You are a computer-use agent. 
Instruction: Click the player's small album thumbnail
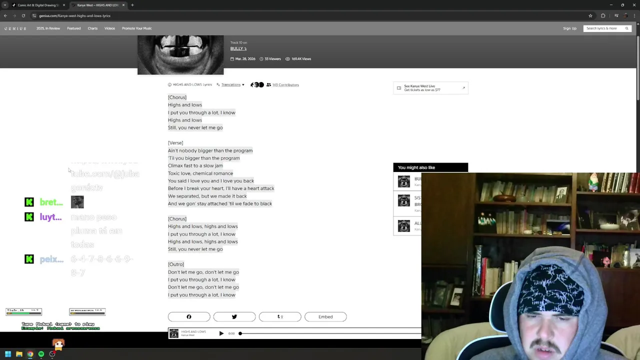(x=173, y=333)
